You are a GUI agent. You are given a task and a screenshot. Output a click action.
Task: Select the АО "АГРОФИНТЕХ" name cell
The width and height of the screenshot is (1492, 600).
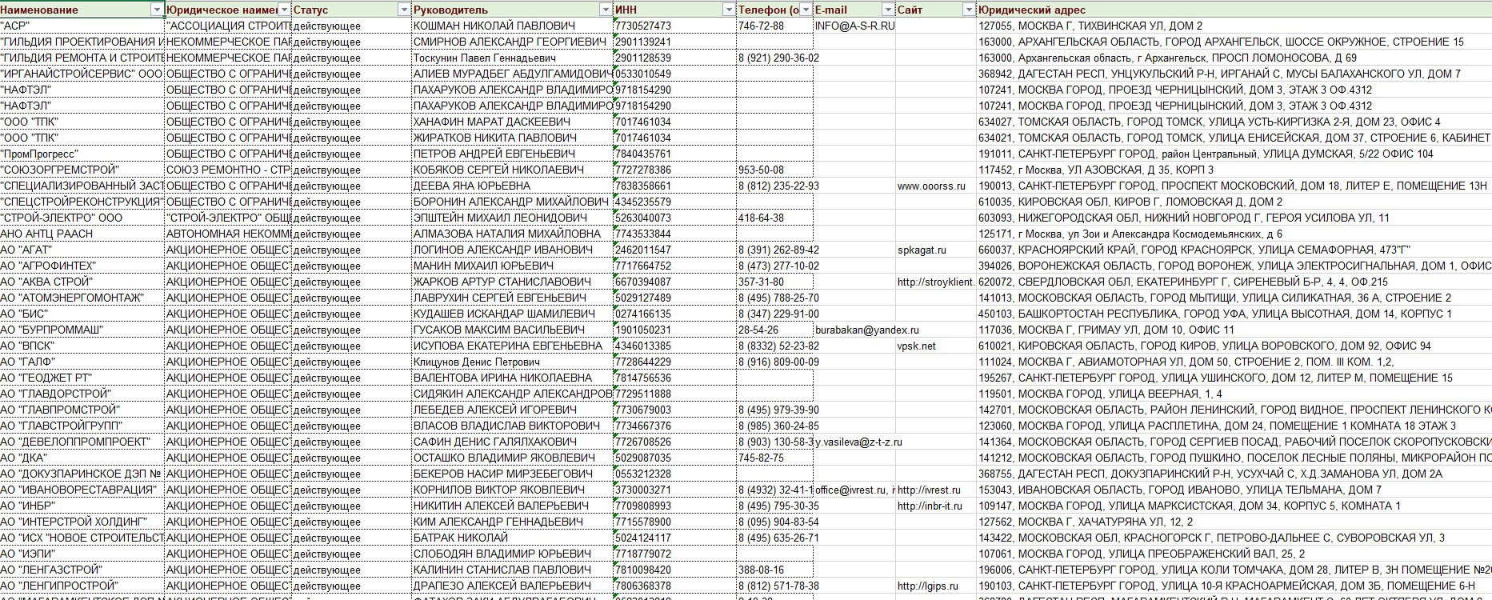[82, 266]
